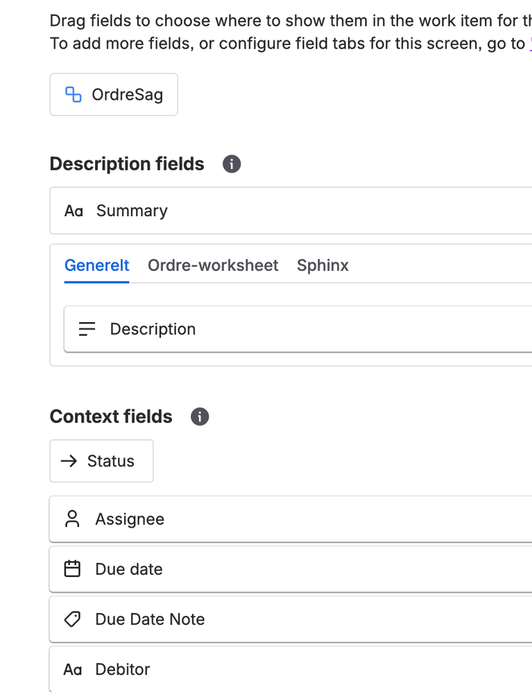This screenshot has height=692, width=532.
Task: Click the Status field chip
Action: (x=101, y=461)
